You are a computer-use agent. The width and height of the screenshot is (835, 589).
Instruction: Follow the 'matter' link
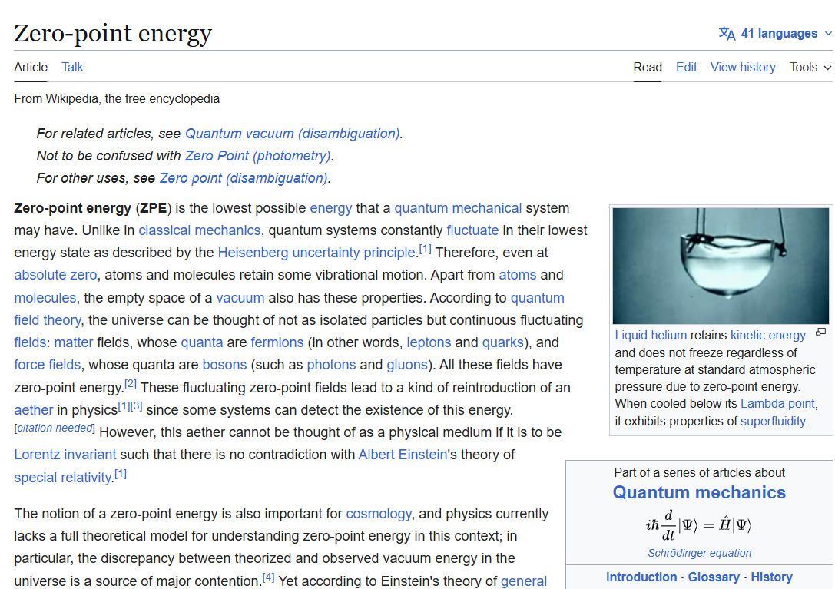coord(74,342)
